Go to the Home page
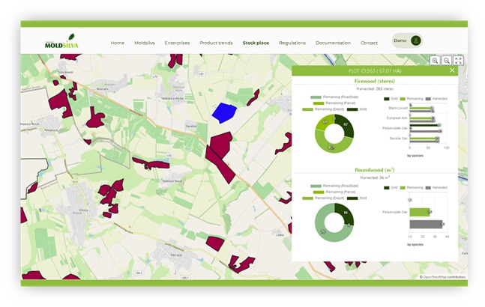Image resolution: width=485 pixels, height=307 pixels. click(118, 43)
